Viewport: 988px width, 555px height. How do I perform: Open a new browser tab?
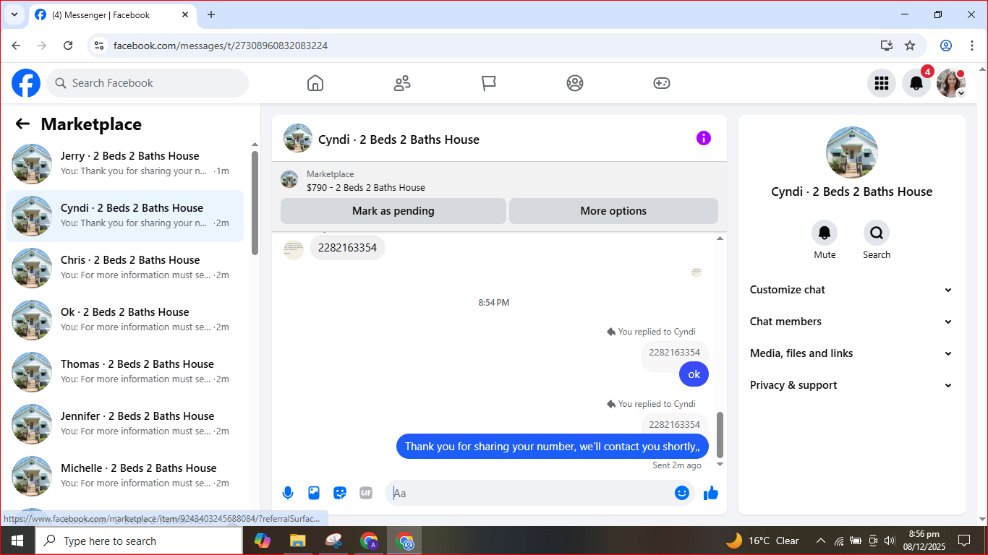pyautogui.click(x=211, y=14)
